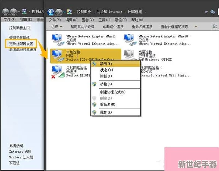Image resolution: width=219 pixels, height=171 pixels.
Task: Open the 高级(N) menu
Action: 121,20
